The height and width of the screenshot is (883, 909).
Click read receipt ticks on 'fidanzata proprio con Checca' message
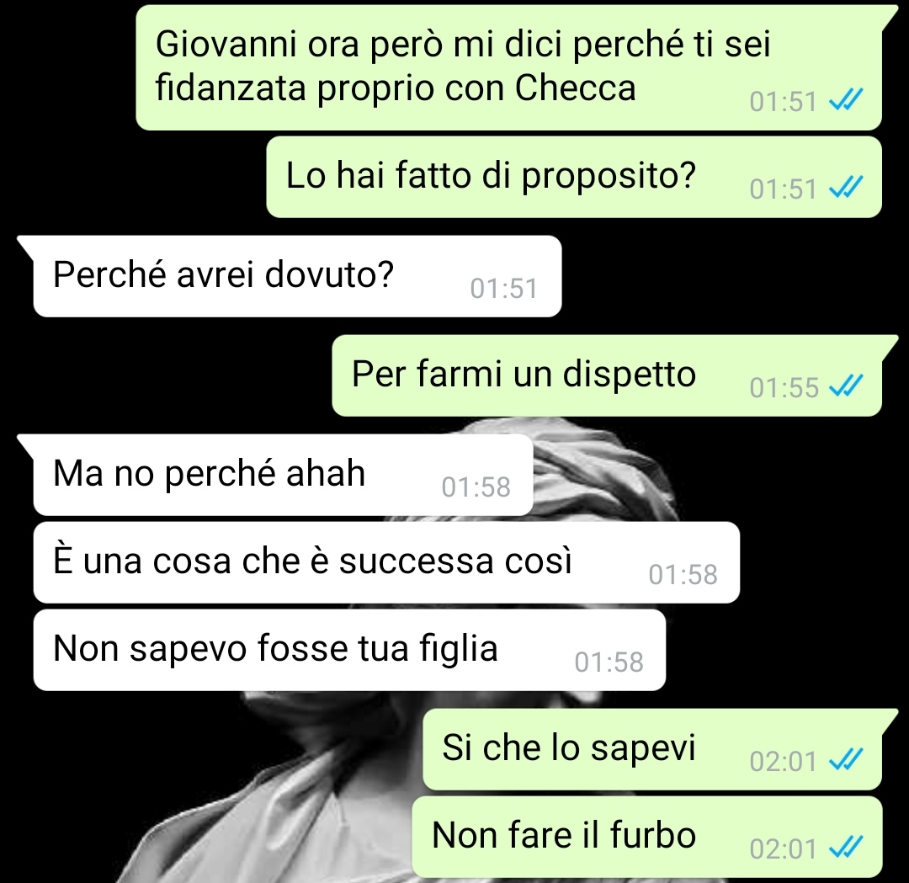(x=846, y=101)
